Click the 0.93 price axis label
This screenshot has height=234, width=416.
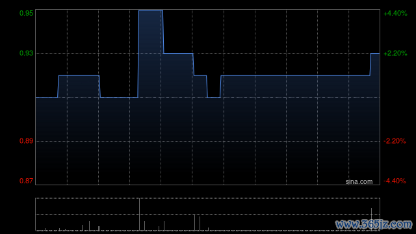(26, 53)
